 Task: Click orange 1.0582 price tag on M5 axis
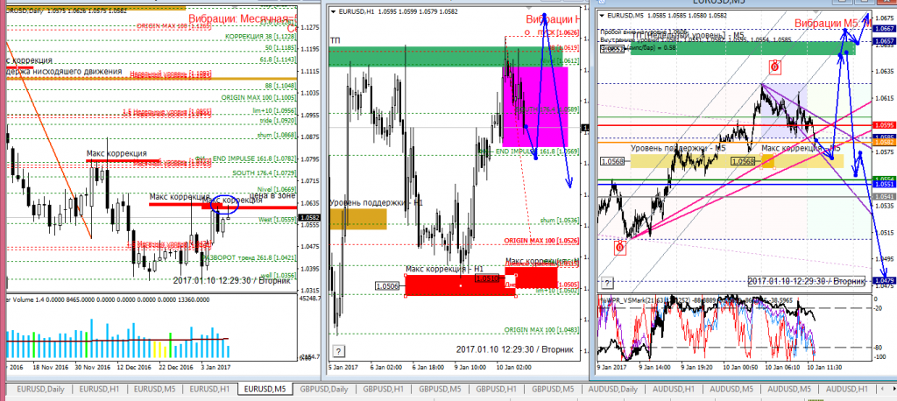(x=883, y=141)
